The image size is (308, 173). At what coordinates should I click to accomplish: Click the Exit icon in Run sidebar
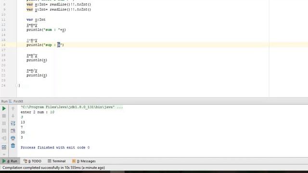point(4,138)
